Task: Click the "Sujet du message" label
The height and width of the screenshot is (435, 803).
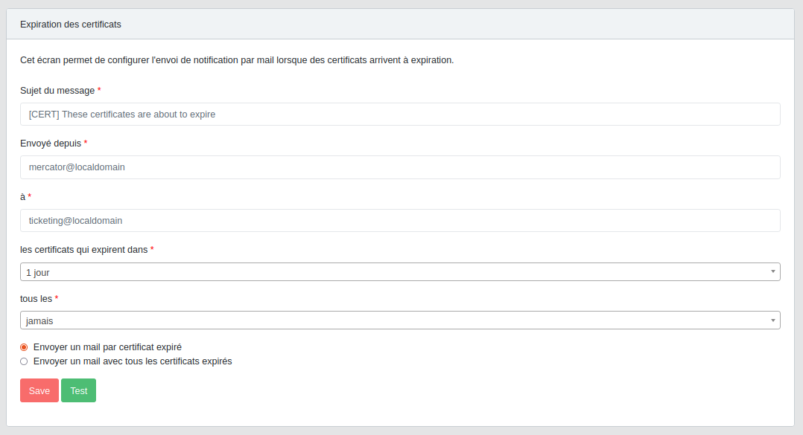Action: (57, 91)
